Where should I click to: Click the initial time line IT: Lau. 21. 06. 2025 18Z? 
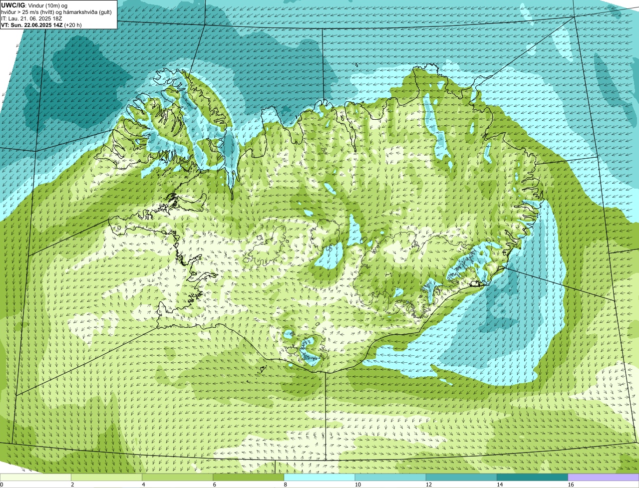(31, 18)
